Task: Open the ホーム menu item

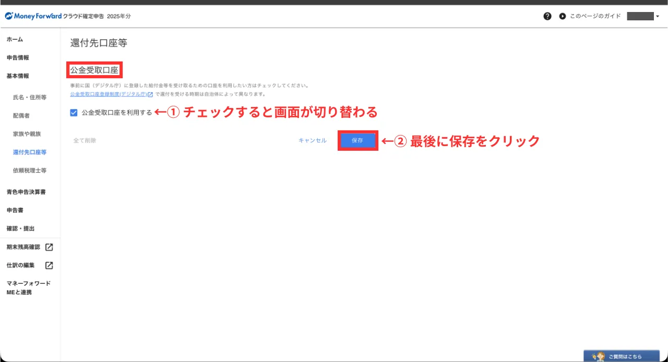Action: click(x=15, y=40)
